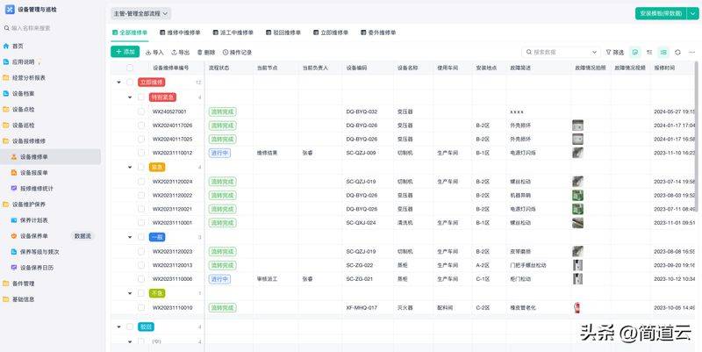Open 首页 home in sidebar
This screenshot has width=702, height=352.
coord(18,46)
